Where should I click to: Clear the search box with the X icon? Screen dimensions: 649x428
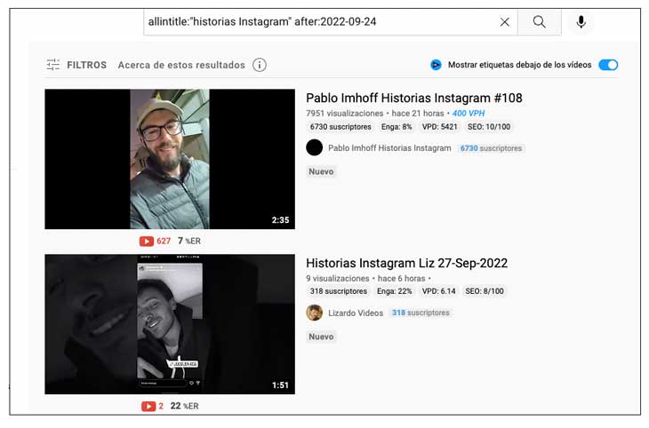(504, 22)
